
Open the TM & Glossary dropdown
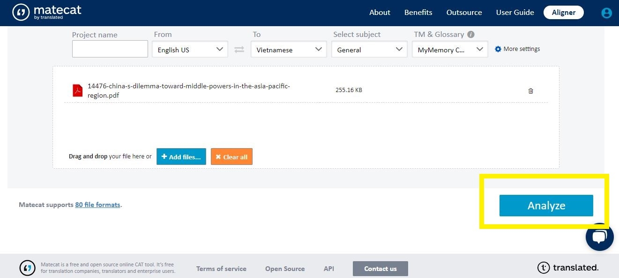450,50
